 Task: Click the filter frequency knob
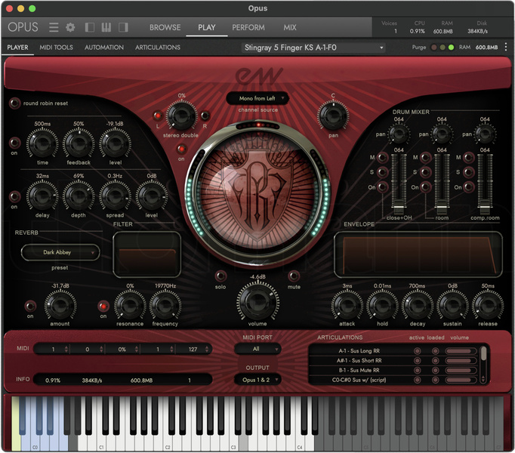point(165,306)
